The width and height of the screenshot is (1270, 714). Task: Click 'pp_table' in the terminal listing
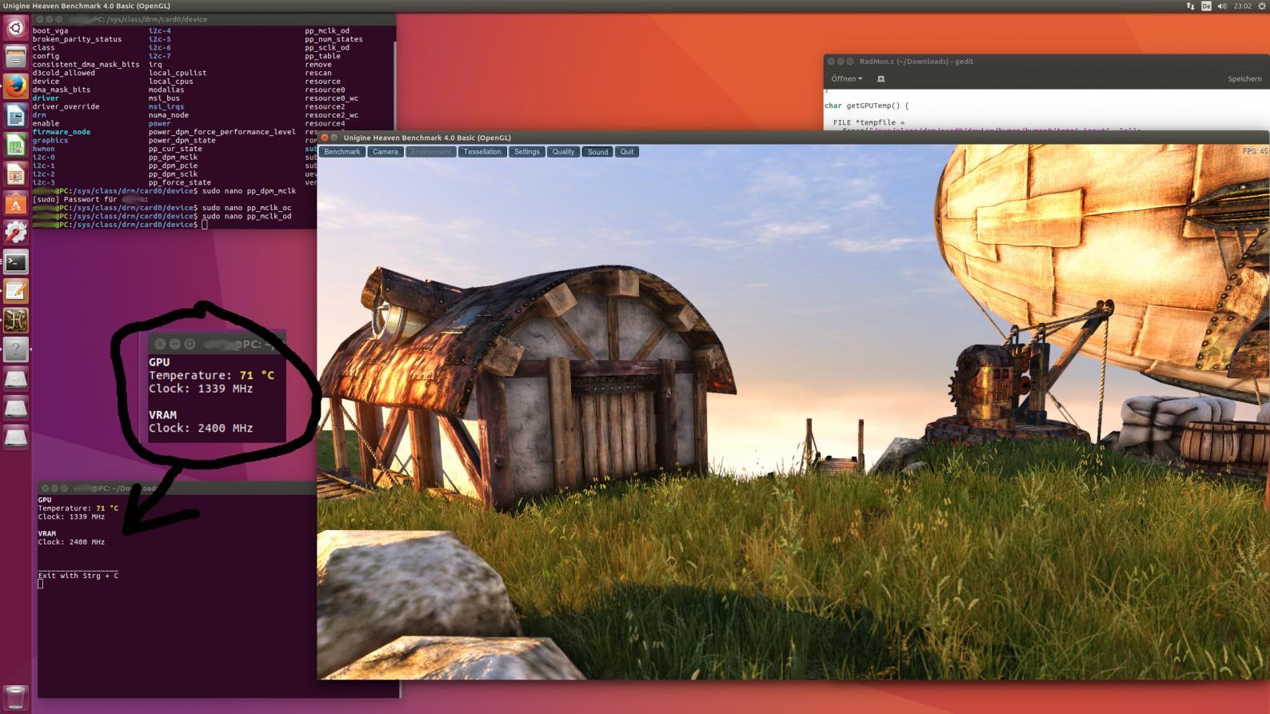click(322, 56)
